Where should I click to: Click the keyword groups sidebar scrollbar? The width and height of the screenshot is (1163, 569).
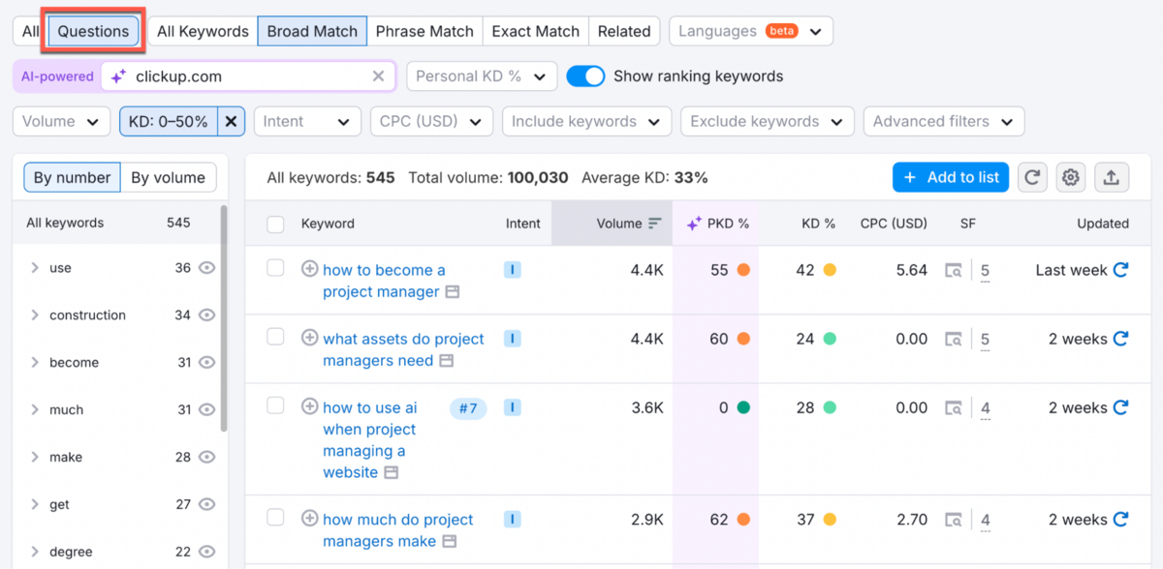(x=224, y=319)
